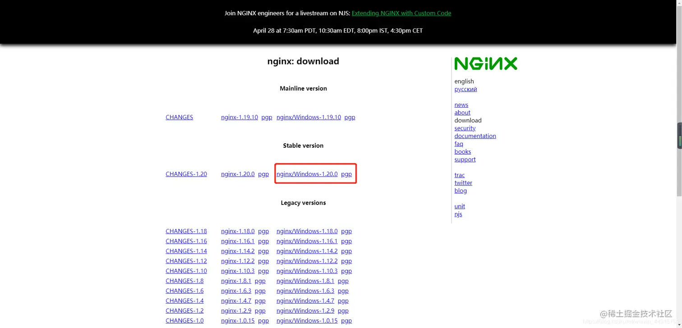
Task: Switch language to русский
Action: tap(465, 89)
